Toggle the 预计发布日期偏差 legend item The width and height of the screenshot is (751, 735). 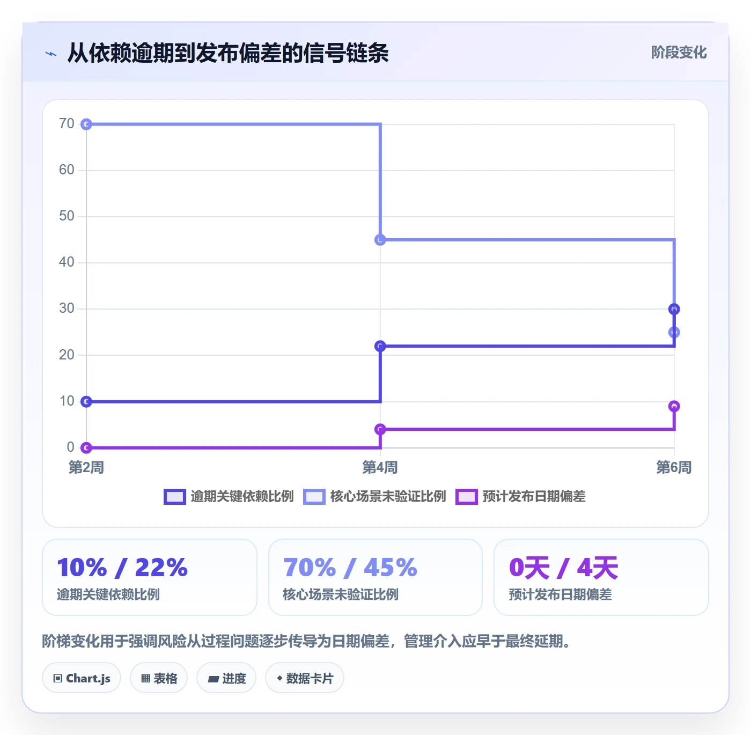pos(520,497)
